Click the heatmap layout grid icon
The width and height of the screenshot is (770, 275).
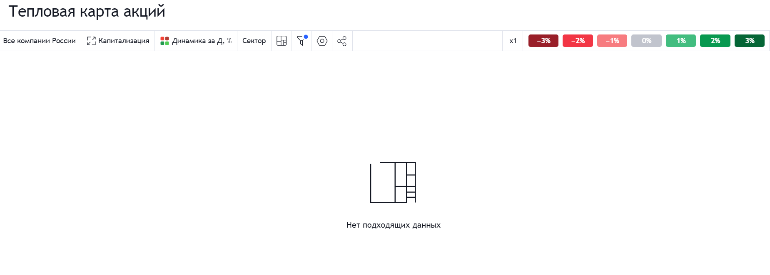[282, 41]
